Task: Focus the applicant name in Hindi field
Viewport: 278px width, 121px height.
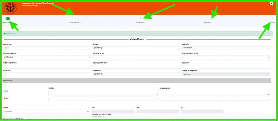Action: pos(47,67)
